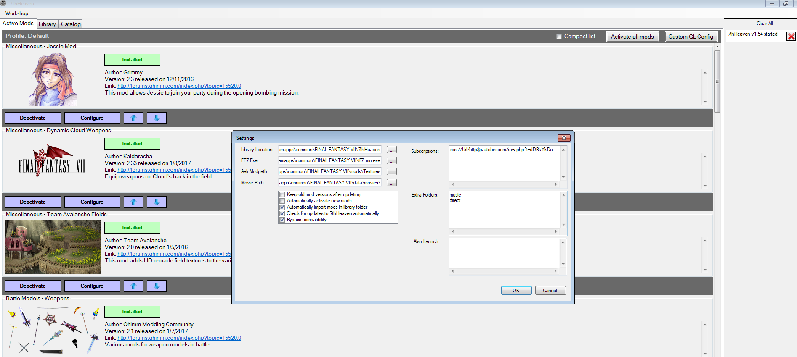Deactivate the Jessie Mod
Viewport: 797px width, 357px height.
click(x=33, y=118)
